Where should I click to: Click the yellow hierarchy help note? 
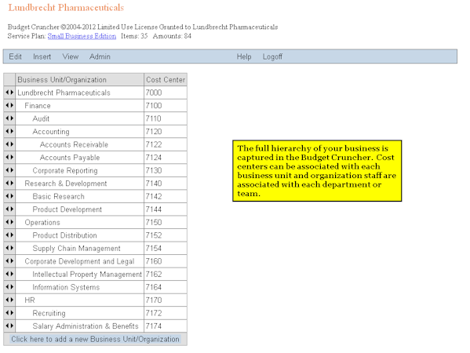317,171
